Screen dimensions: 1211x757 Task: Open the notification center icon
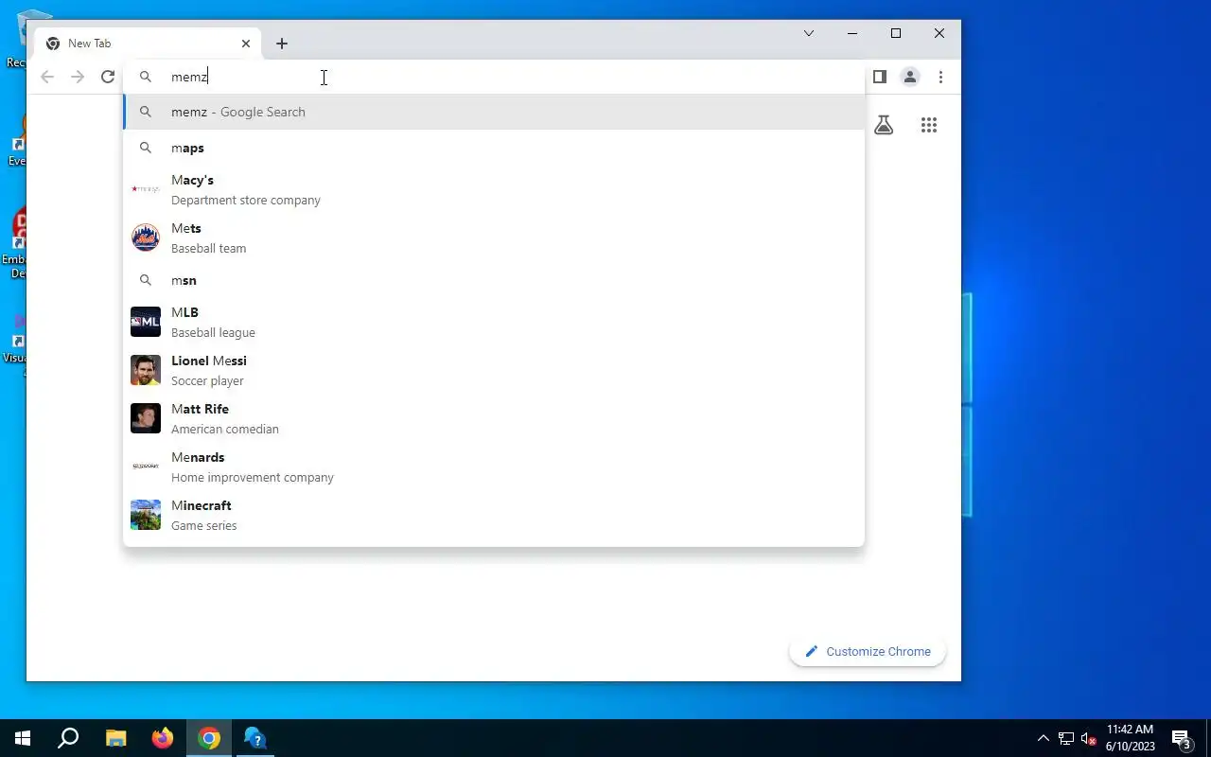click(x=1181, y=738)
